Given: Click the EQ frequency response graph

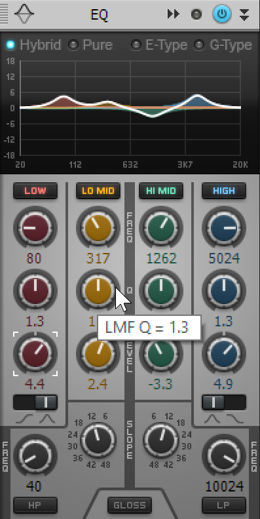Looking at the screenshot, I should click(130, 108).
